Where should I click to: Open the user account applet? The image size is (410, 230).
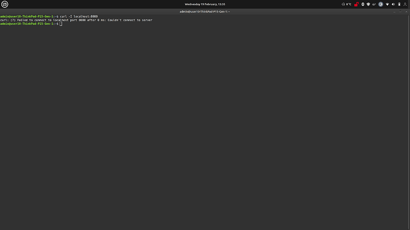click(x=405, y=4)
